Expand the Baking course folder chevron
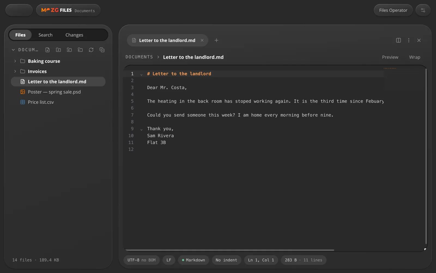Screen dimensions: 436x273 [15, 61]
